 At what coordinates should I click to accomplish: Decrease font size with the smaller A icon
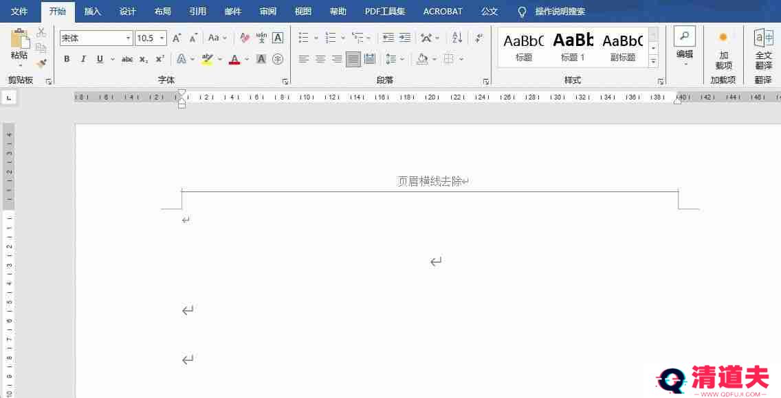(x=193, y=38)
